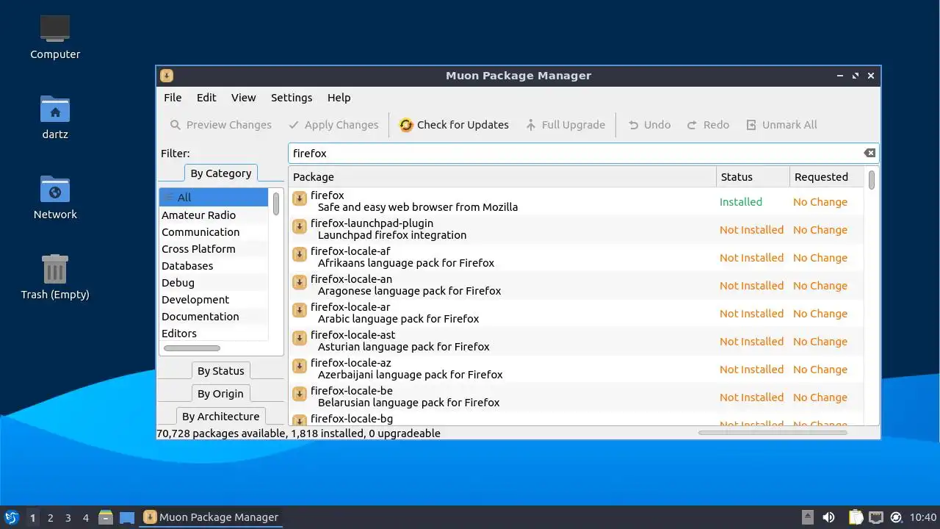
Task: Click the Unmark All toolbar button
Action: pos(781,125)
